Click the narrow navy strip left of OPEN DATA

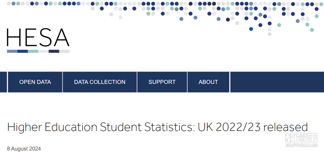tap(3, 82)
